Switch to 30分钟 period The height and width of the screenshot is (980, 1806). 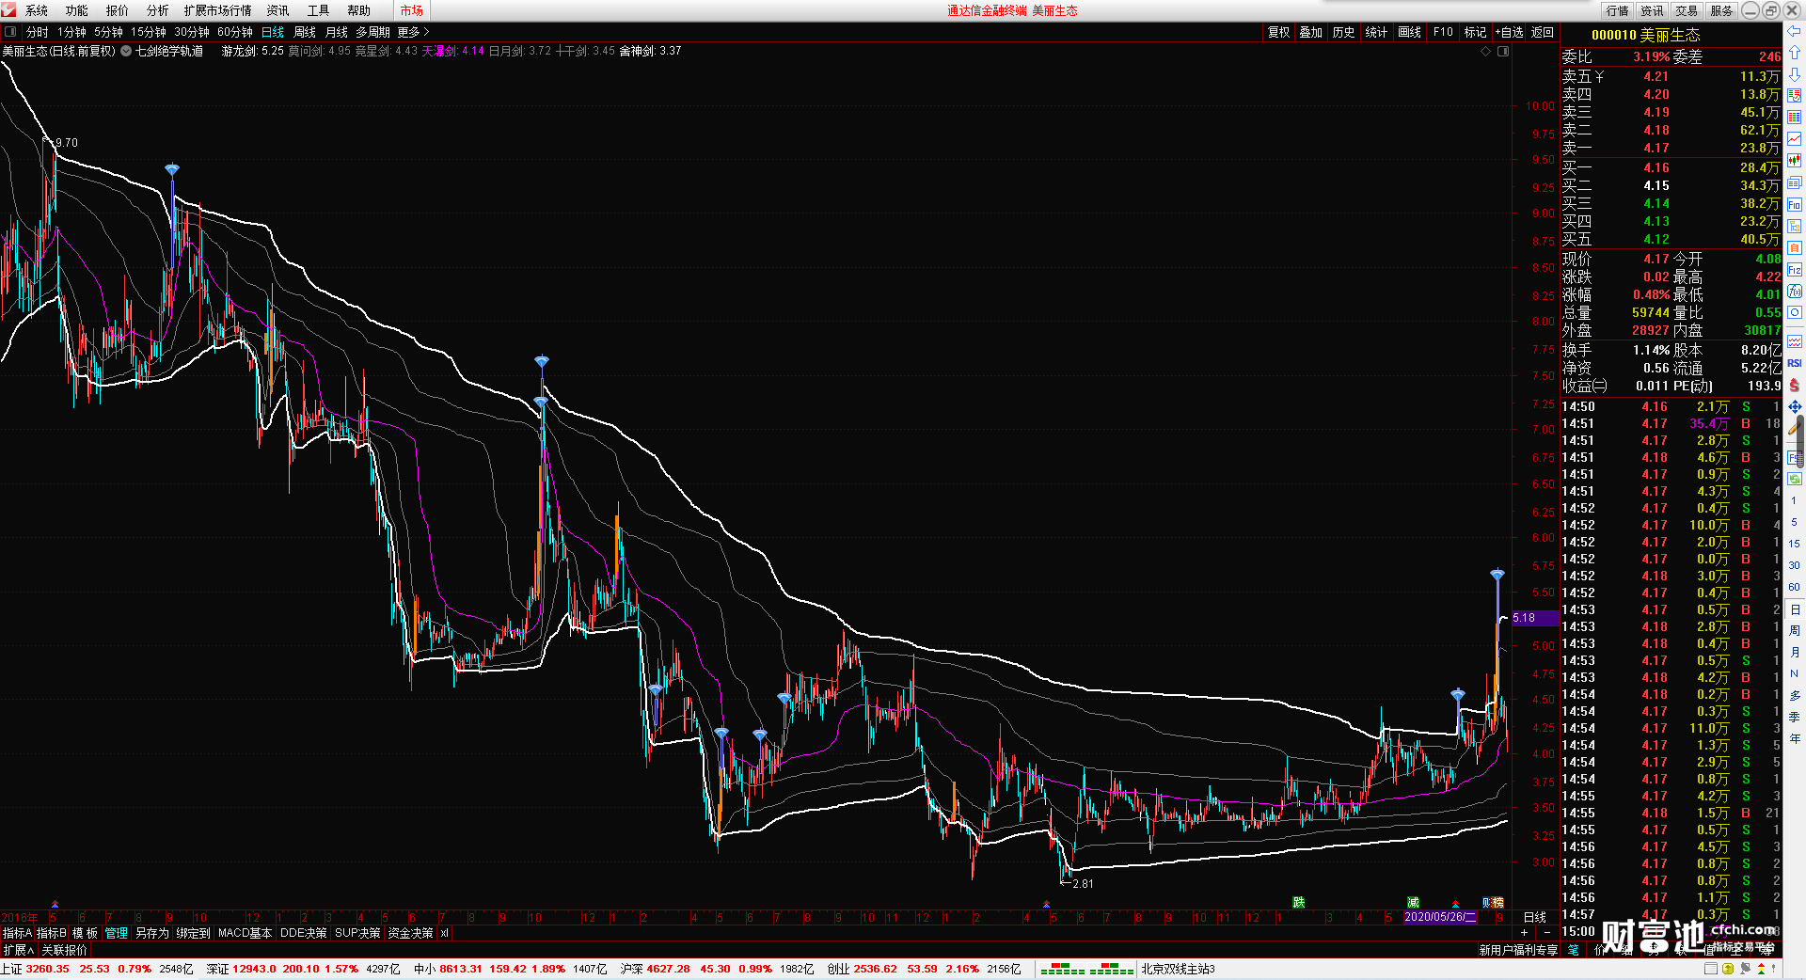192,32
